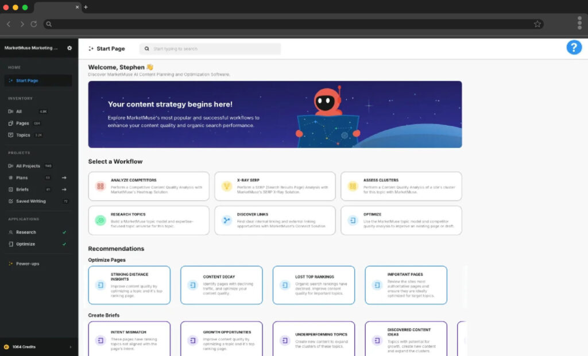Click the Analyze Competitors heatmap icon
This screenshot has width=588, height=356.
click(x=100, y=186)
